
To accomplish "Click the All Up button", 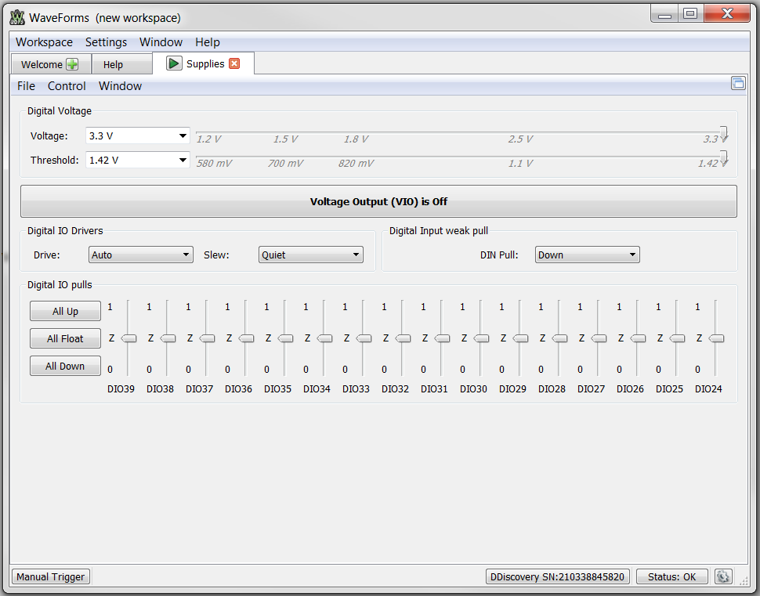I will pyautogui.click(x=66, y=311).
